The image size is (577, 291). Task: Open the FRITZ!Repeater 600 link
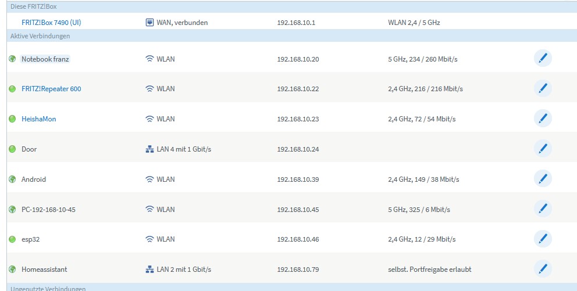coord(51,89)
